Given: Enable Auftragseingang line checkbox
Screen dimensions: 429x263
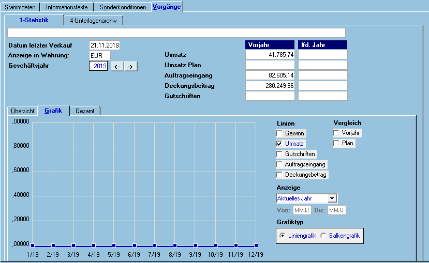Looking at the screenshot, I should 279,164.
